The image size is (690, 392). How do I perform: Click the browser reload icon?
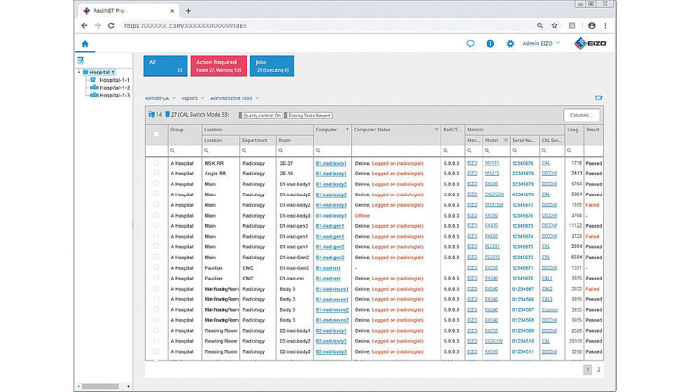111,25
